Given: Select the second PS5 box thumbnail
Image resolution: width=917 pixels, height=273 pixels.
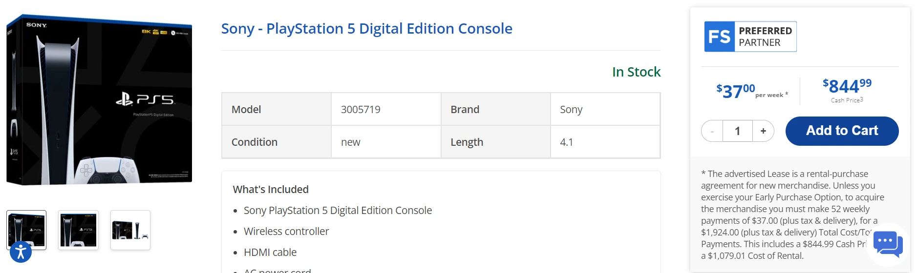Looking at the screenshot, I should point(78,230).
